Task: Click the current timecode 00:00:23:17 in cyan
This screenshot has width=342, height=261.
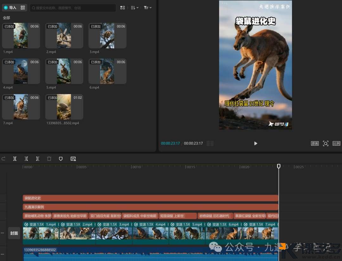Action: (170, 143)
